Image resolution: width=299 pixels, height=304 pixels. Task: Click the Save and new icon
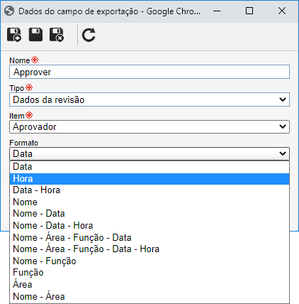[x=14, y=35]
